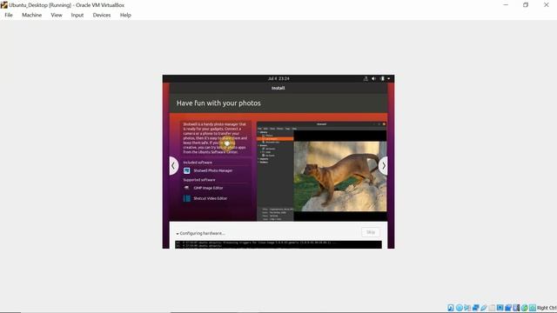Click the installer terminal log output

tap(278, 244)
